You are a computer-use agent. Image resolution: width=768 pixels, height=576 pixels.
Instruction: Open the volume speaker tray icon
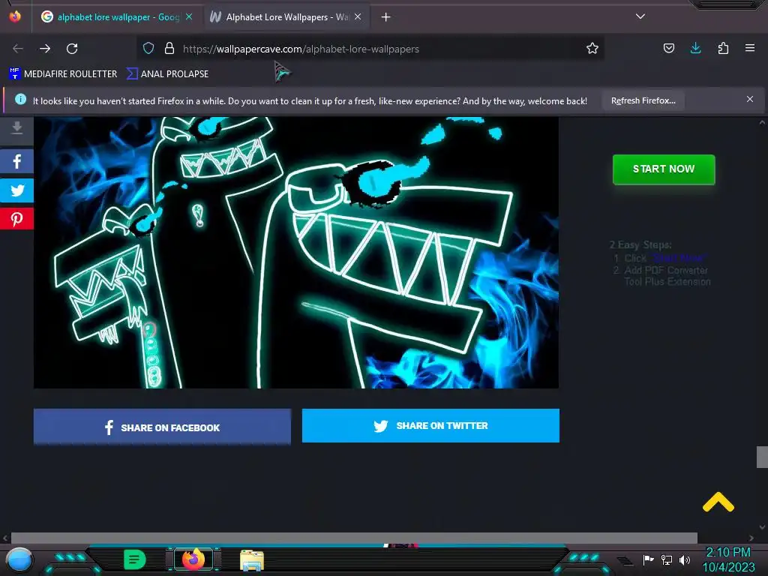(x=685, y=559)
